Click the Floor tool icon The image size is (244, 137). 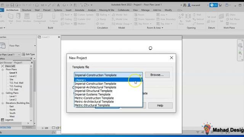(x=63, y=24)
